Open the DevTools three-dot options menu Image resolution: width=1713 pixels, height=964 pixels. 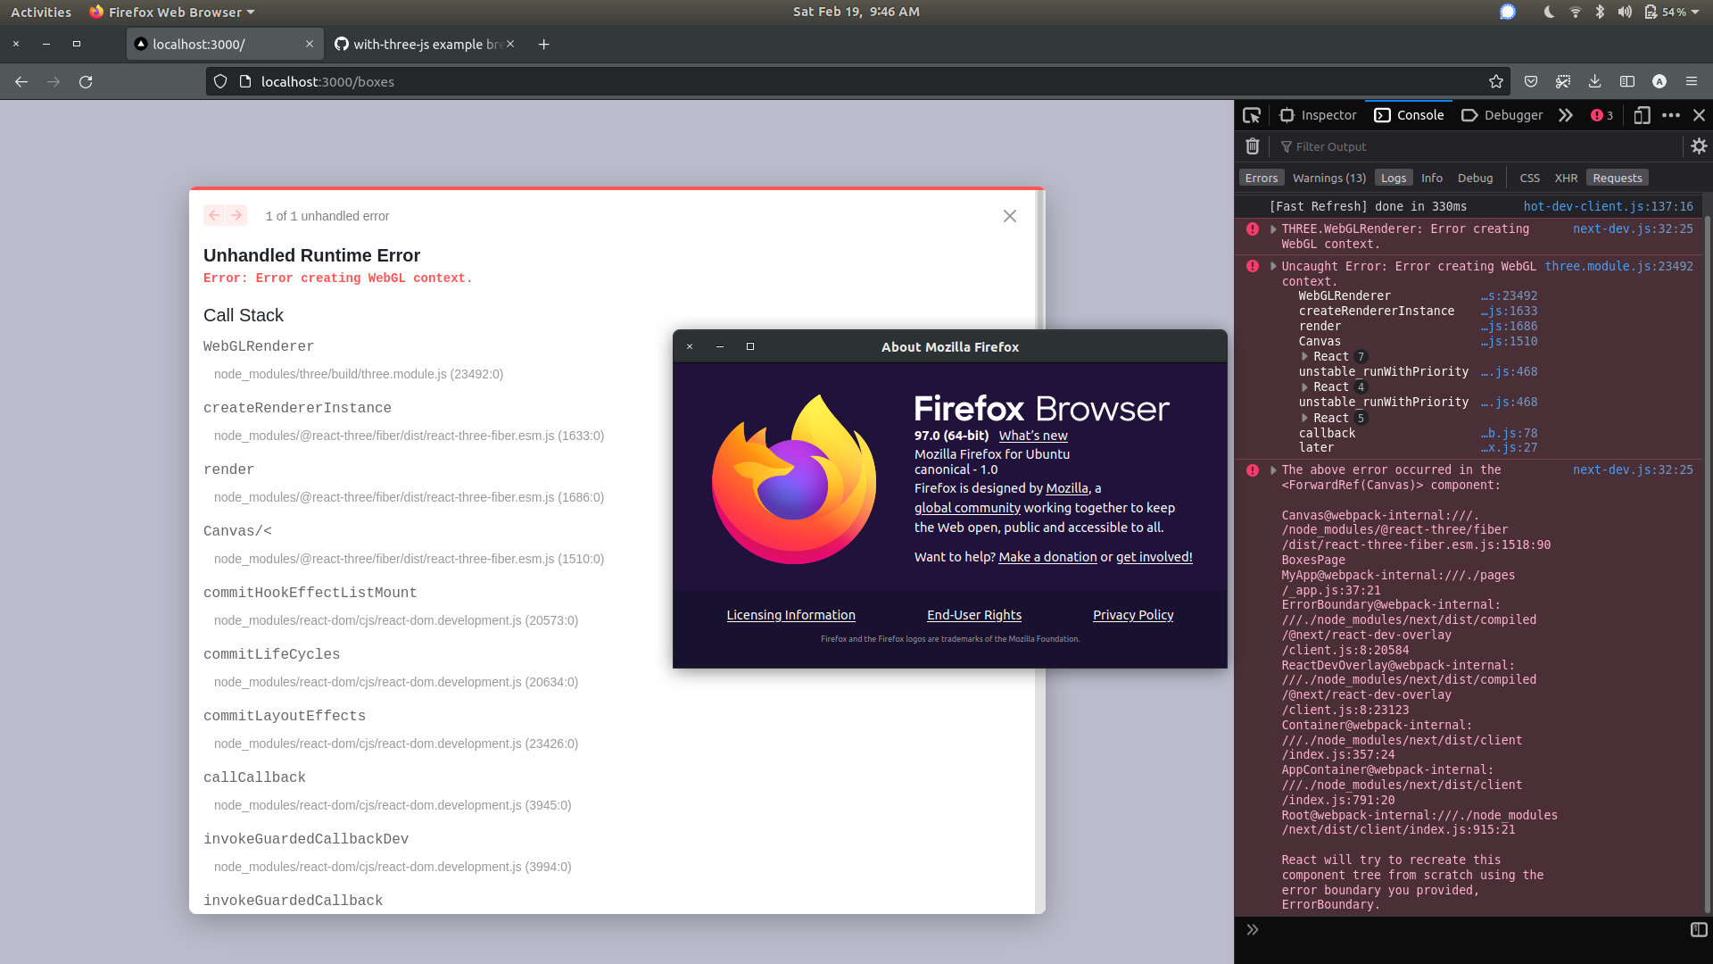point(1671,115)
